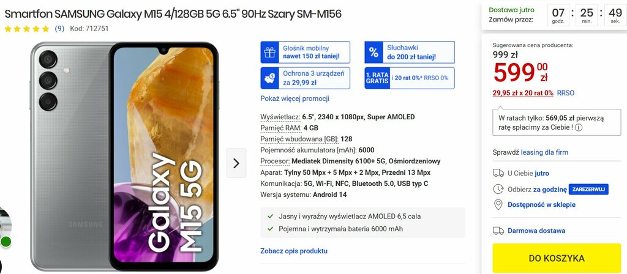Open 'leasing dla firm' link
This screenshot has width=627, height=274.
click(x=544, y=152)
